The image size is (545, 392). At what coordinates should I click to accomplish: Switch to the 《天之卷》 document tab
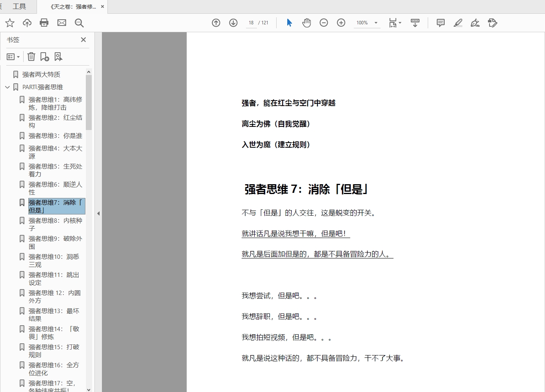(73, 7)
